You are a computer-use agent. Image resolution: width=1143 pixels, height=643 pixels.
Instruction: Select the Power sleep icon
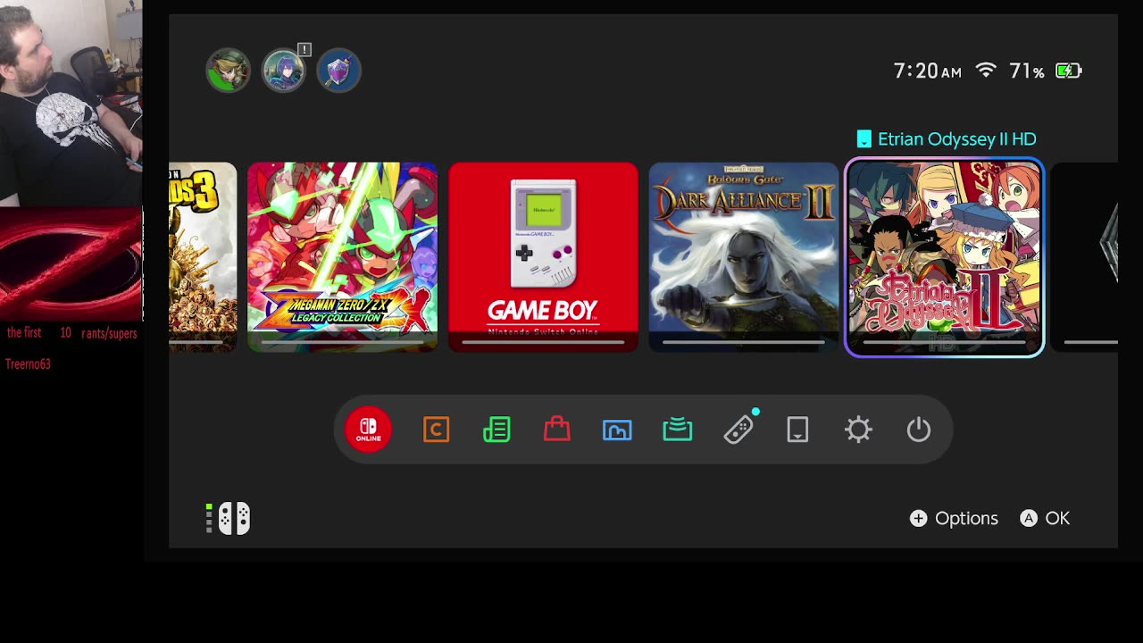click(919, 430)
